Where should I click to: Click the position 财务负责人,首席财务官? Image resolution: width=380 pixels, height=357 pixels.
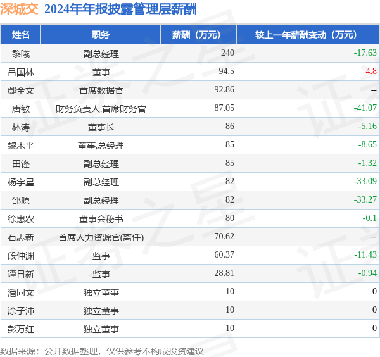[101, 109]
